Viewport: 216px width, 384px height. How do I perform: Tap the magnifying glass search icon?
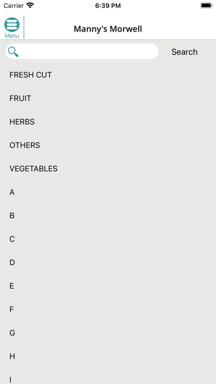click(13, 52)
